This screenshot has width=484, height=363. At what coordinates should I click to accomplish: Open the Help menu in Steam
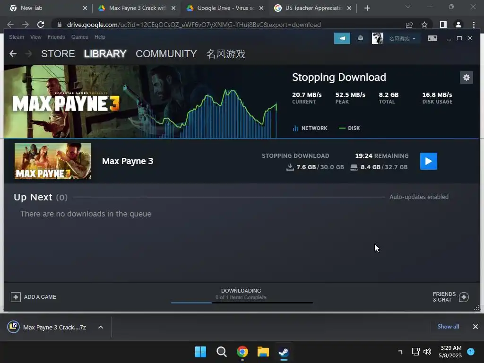pyautogui.click(x=100, y=37)
